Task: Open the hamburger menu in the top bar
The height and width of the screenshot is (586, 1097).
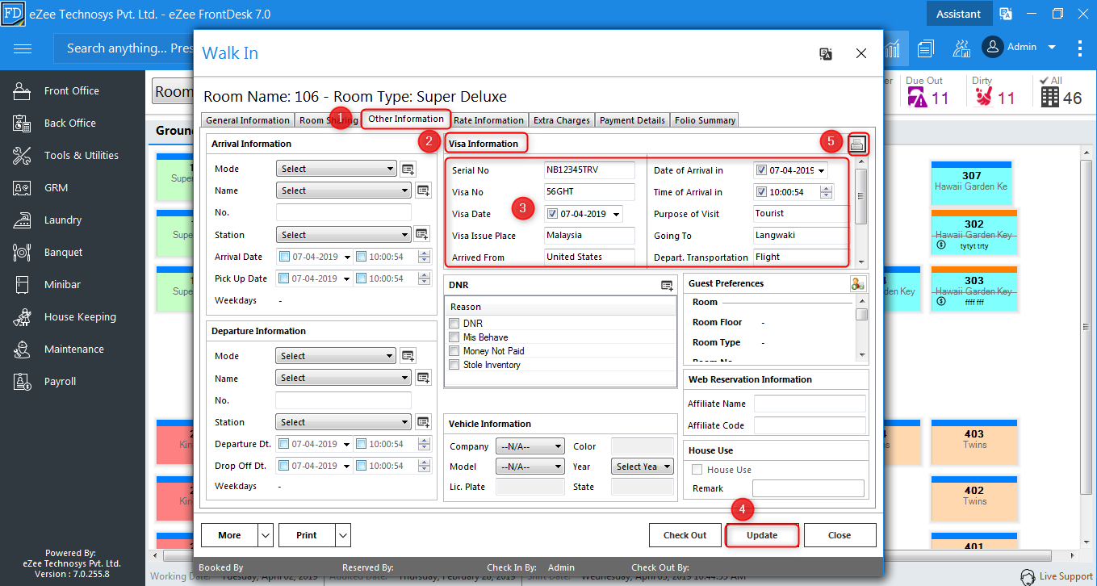Action: 23,48
